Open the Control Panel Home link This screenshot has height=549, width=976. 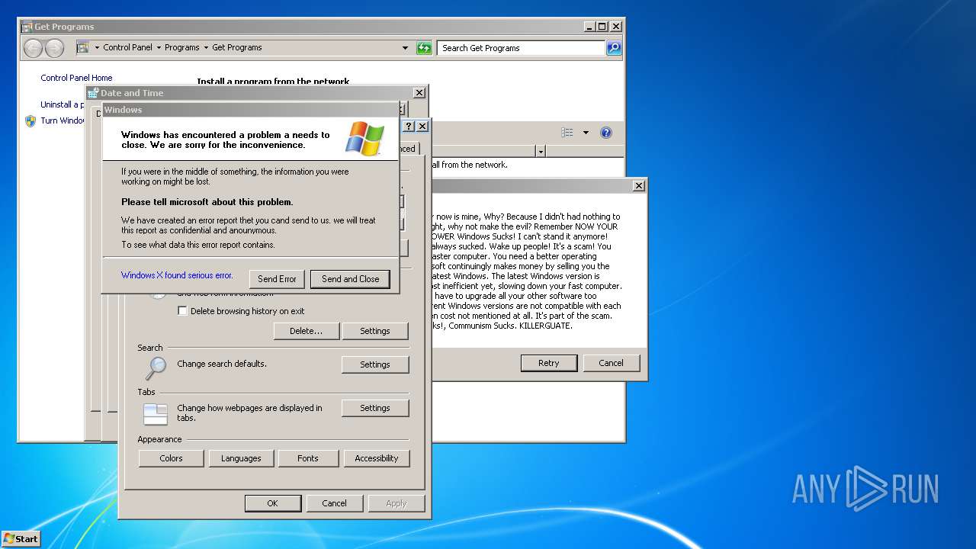(x=76, y=78)
